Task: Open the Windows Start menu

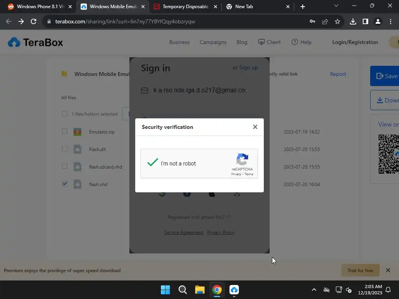Action: pyautogui.click(x=165, y=290)
